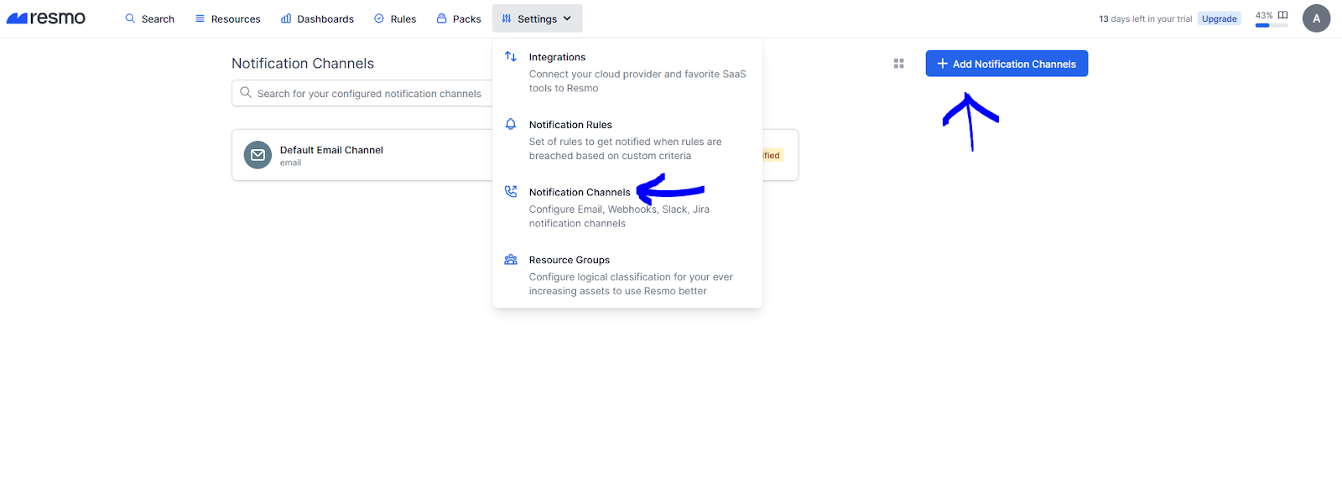
Task: Click the Notification Rules bell icon
Action: click(511, 125)
